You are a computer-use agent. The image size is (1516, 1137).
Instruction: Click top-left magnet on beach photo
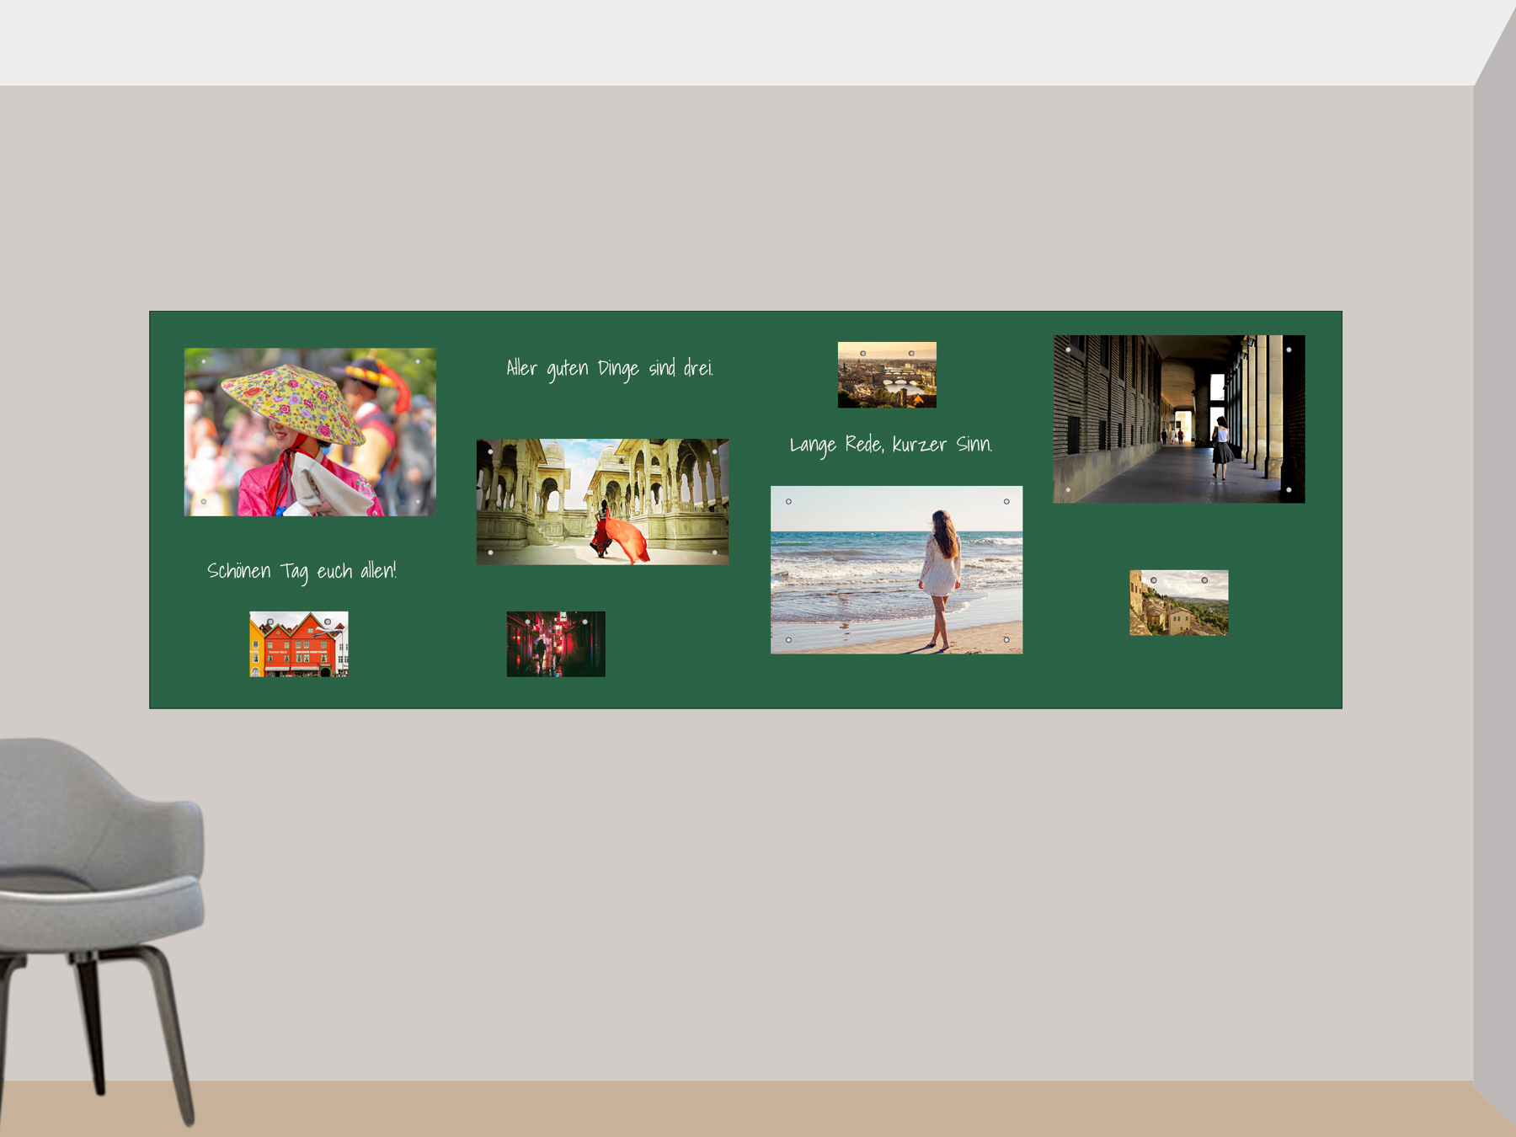[788, 502]
